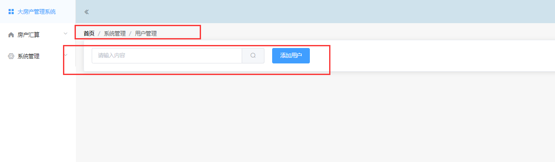
Task: Click the gear icon beside 系统管理
Action: click(x=11, y=56)
